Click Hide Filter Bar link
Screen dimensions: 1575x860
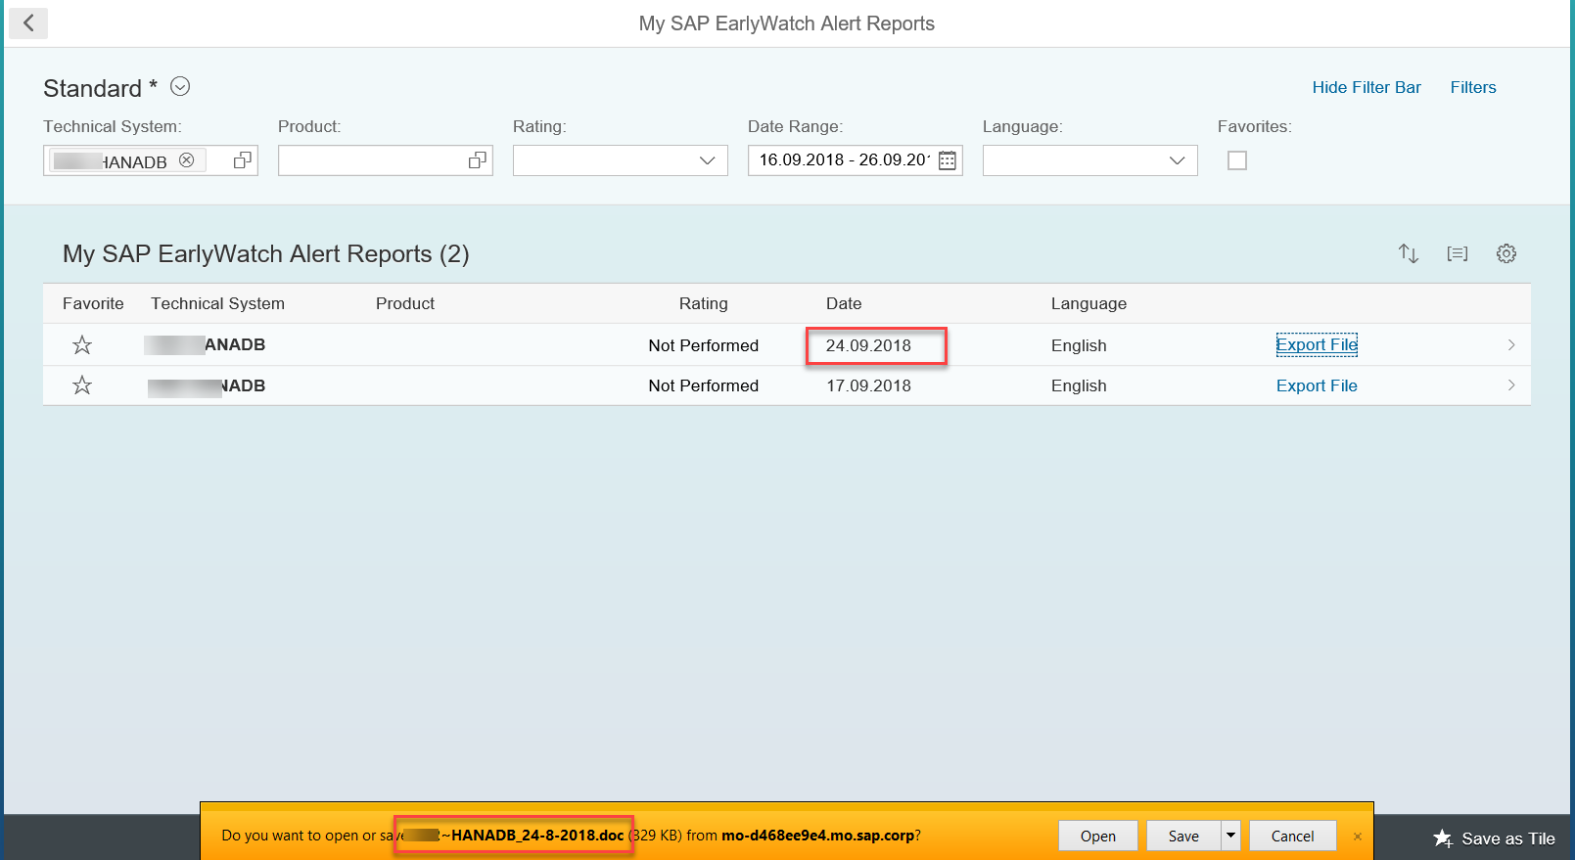1366,87
